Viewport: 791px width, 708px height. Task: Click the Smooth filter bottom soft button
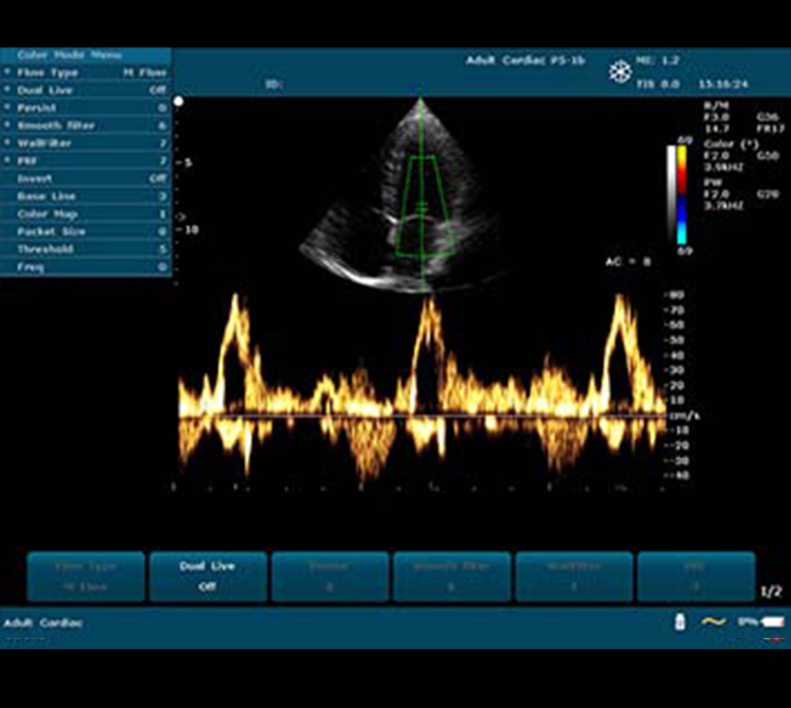pyautogui.click(x=452, y=576)
